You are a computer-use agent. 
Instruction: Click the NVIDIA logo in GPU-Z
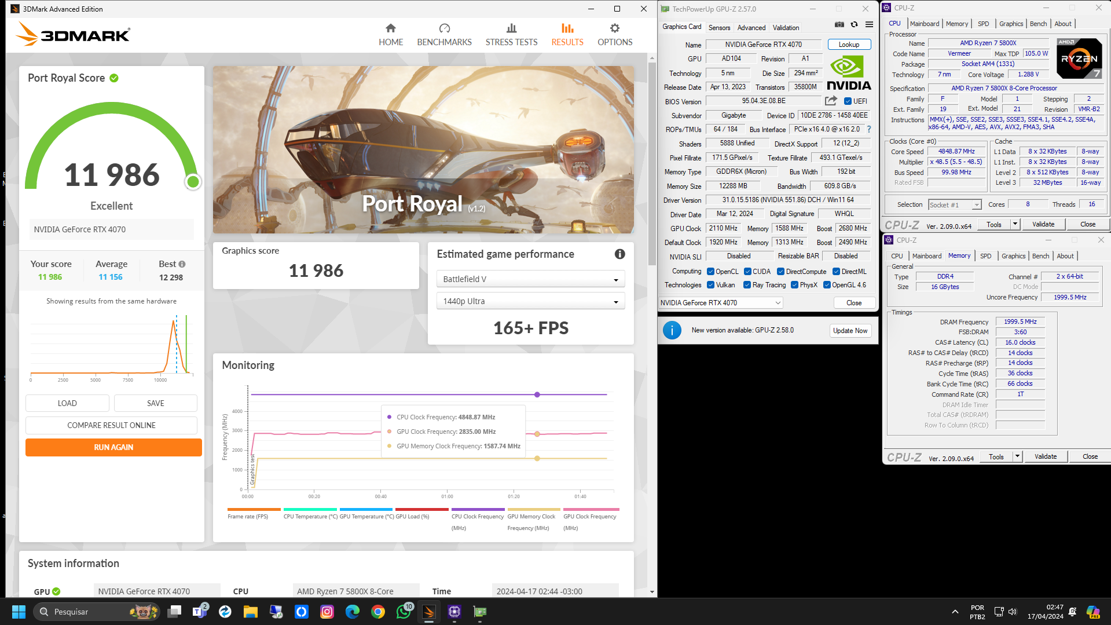coord(848,72)
